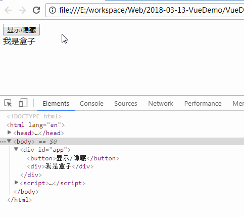Select the button element in DOM tree
This screenshot has height=217, width=244.
(73, 158)
